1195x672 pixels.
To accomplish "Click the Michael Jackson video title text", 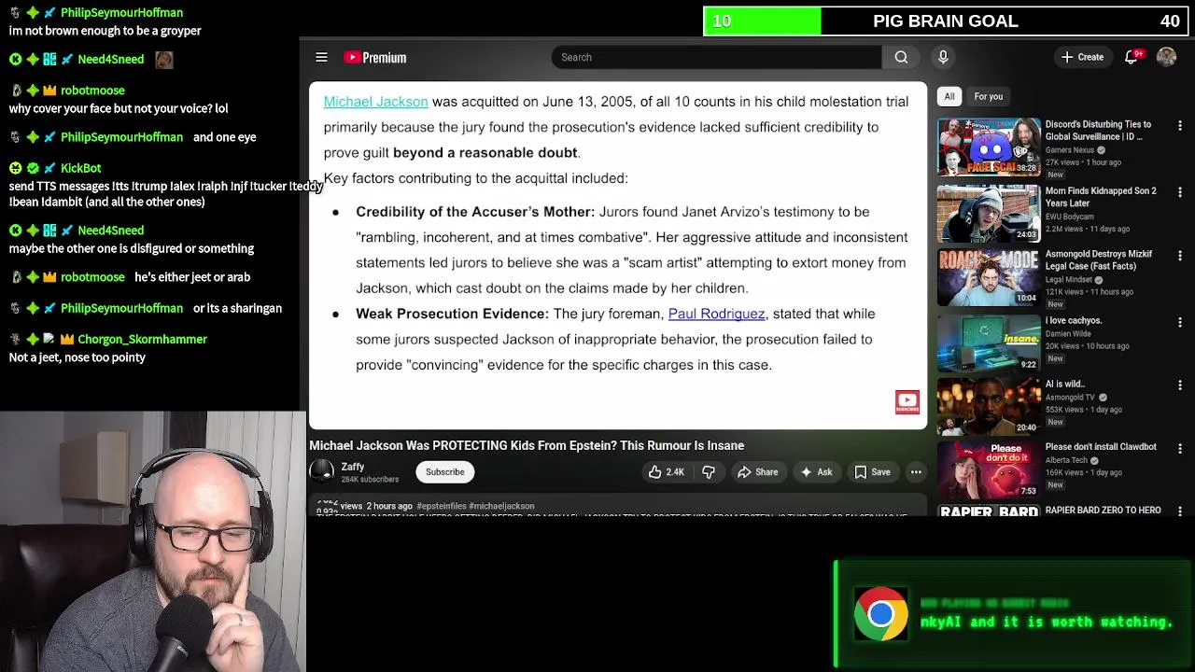I will pyautogui.click(x=527, y=446).
